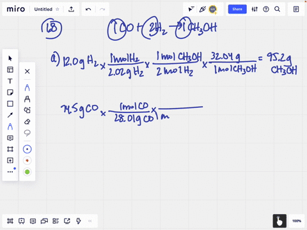Open frames panel in bottom toolbar

coord(10,221)
